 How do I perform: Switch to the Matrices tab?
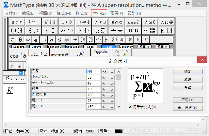click(x=72, y=46)
